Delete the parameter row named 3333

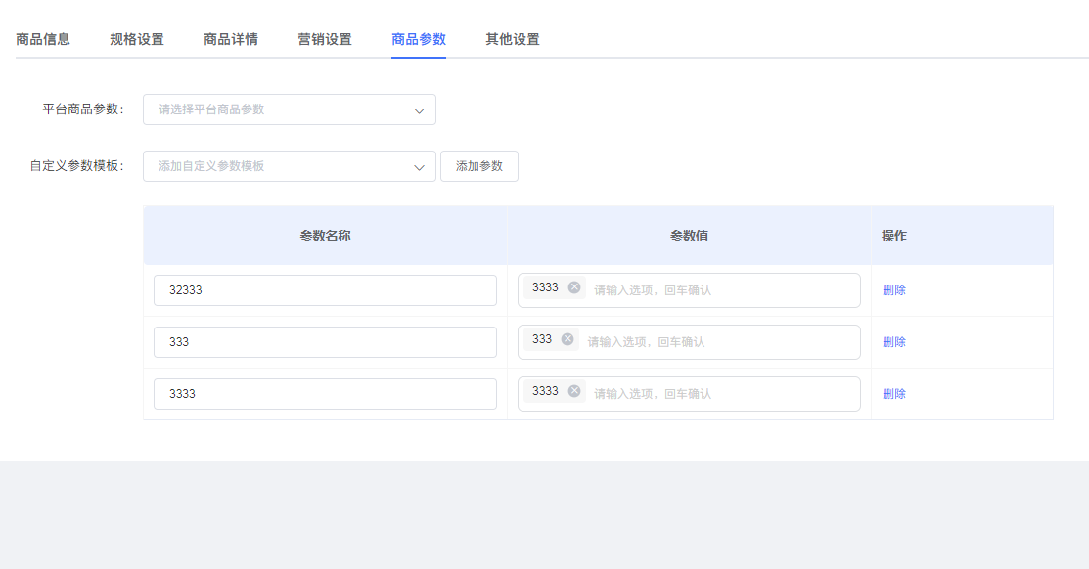pos(894,394)
